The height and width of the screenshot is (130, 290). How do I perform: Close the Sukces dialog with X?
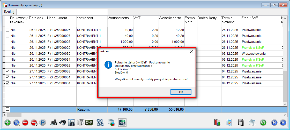191,51
